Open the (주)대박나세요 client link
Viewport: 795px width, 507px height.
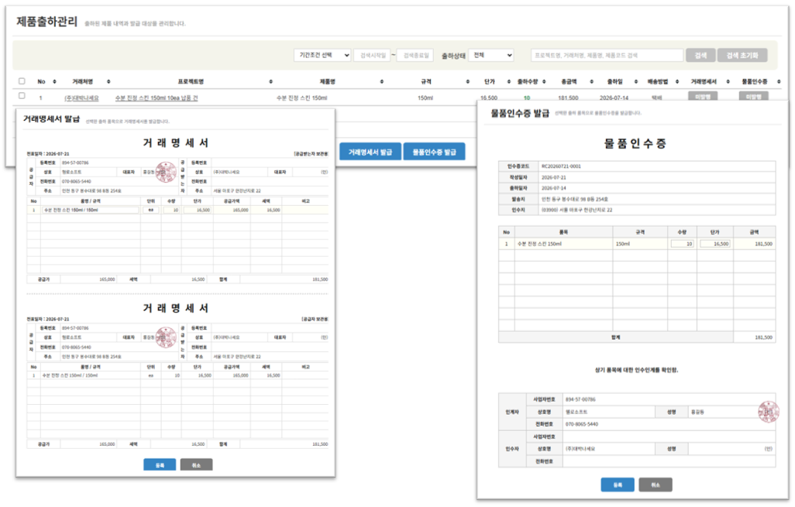point(81,98)
